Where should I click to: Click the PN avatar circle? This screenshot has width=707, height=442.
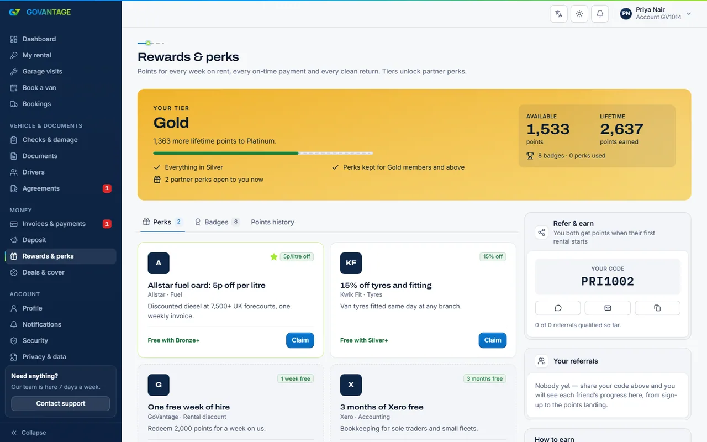(626, 14)
